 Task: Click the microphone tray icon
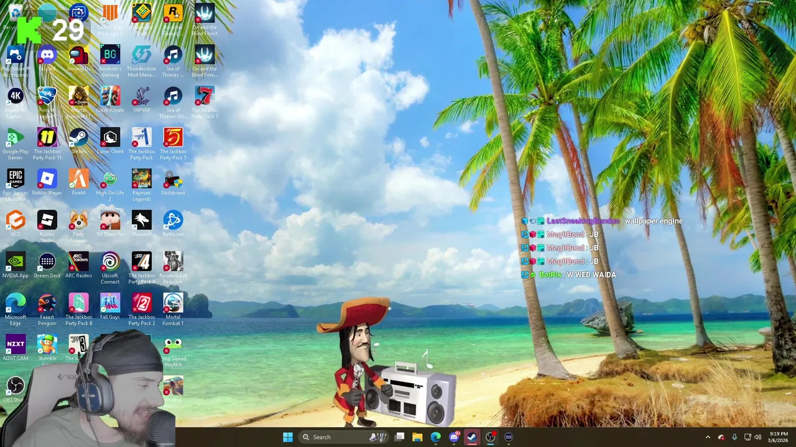click(x=734, y=437)
